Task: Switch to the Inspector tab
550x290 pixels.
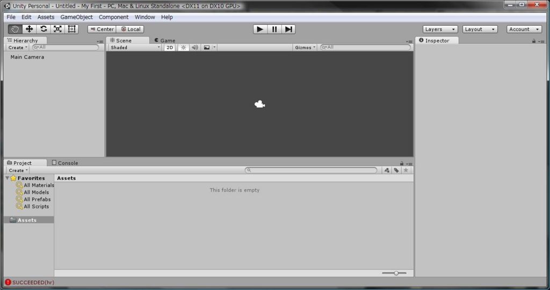Action: point(437,40)
